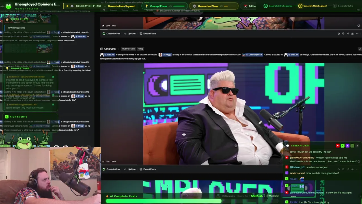Edit the Kling Omni prompt pencil icon

(x=360, y=49)
